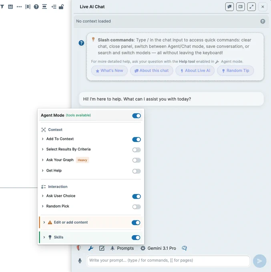The image size is (271, 272).
Task: Turn on the Get Help toggle
Action: [x=137, y=171]
